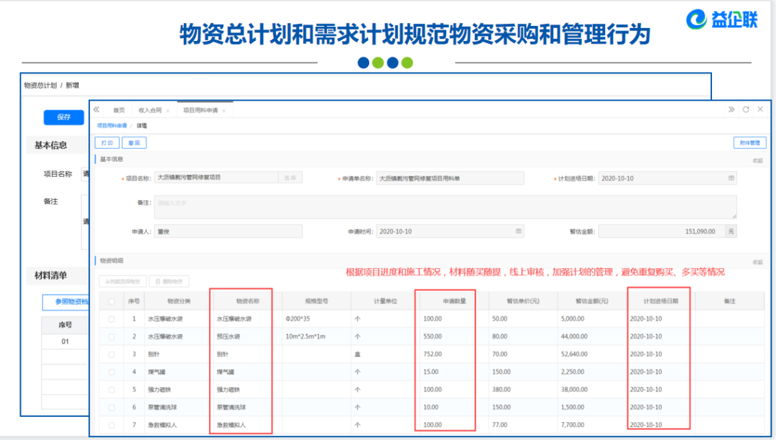This screenshot has width=776, height=440.
Task: Select the 项目用料申请 tab
Action: [x=200, y=110]
